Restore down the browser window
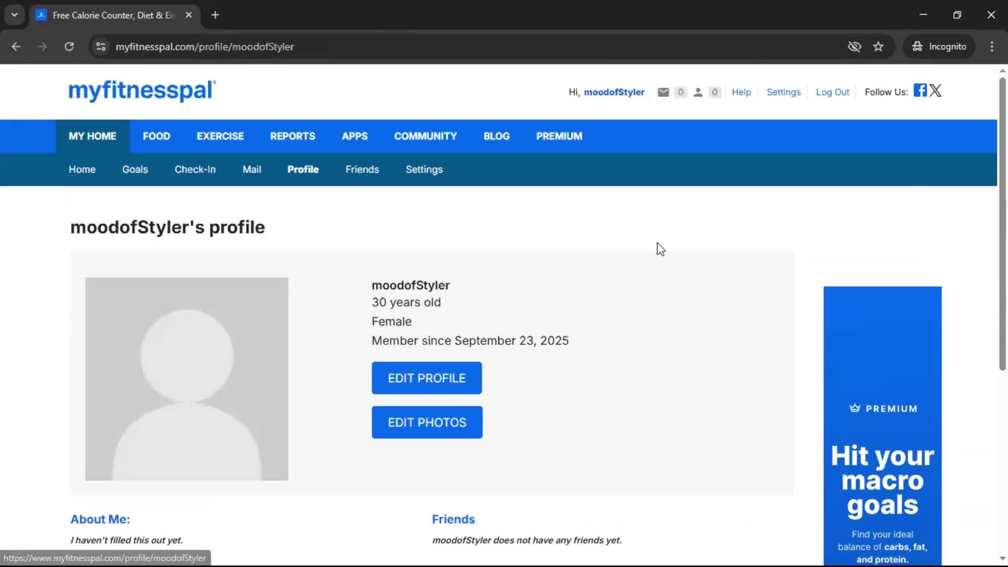The height and width of the screenshot is (567, 1008). tap(957, 15)
